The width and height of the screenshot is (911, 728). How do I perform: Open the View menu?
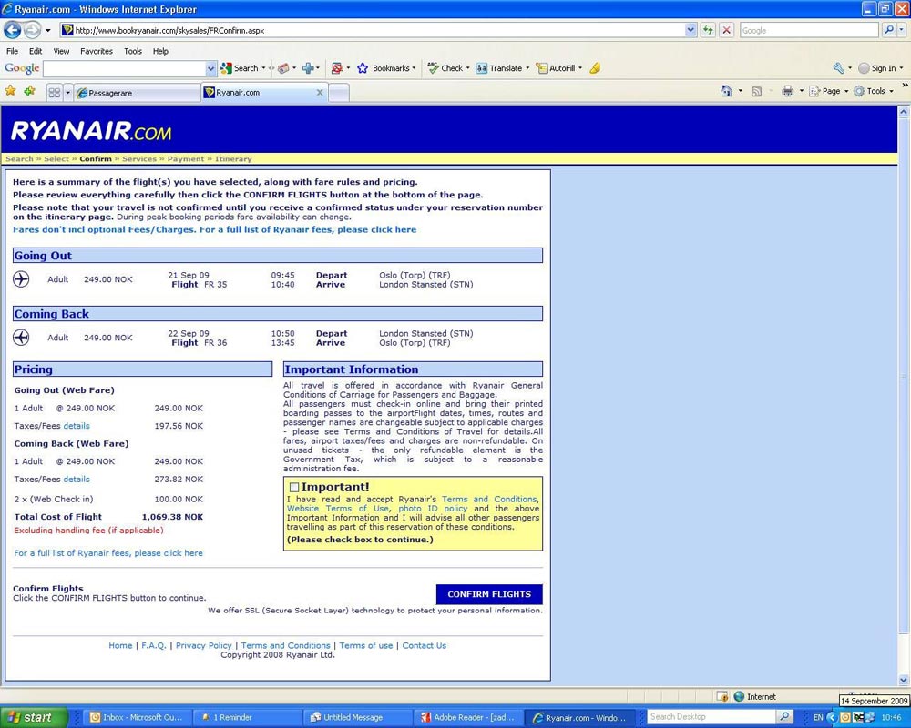click(x=61, y=51)
